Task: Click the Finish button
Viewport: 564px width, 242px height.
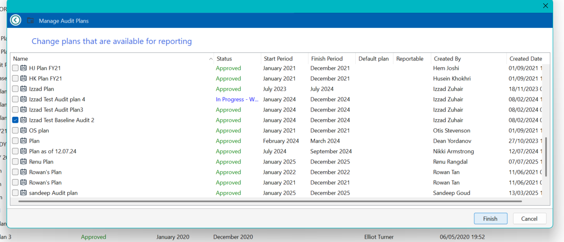Action: point(490,218)
